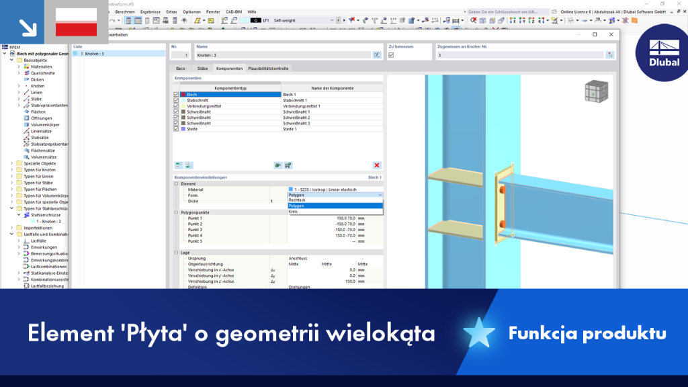Toggle the Zu bemessen checkbox
688x387 pixels.
[x=391, y=55]
